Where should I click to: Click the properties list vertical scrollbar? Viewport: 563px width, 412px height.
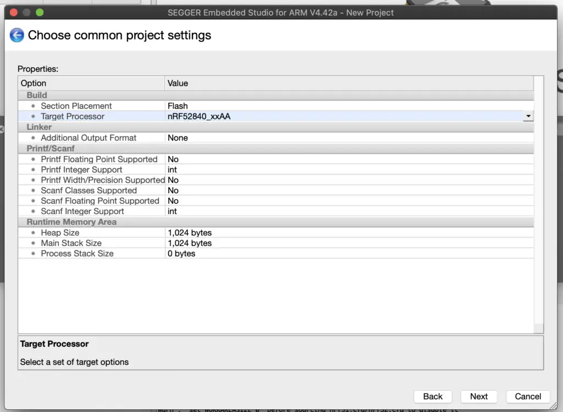[x=539, y=204]
